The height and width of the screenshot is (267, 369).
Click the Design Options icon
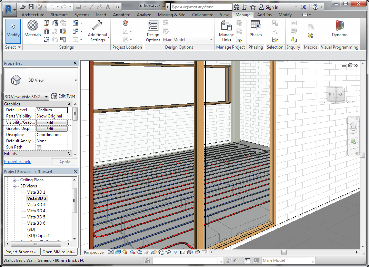coord(153,31)
